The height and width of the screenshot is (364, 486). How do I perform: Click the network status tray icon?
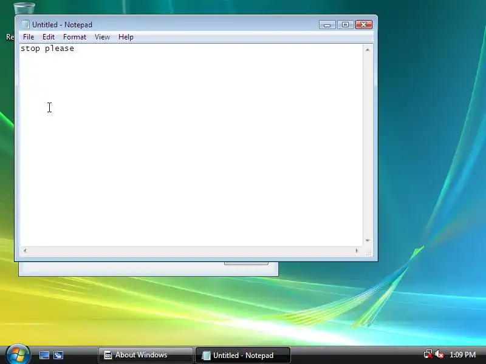point(428,354)
